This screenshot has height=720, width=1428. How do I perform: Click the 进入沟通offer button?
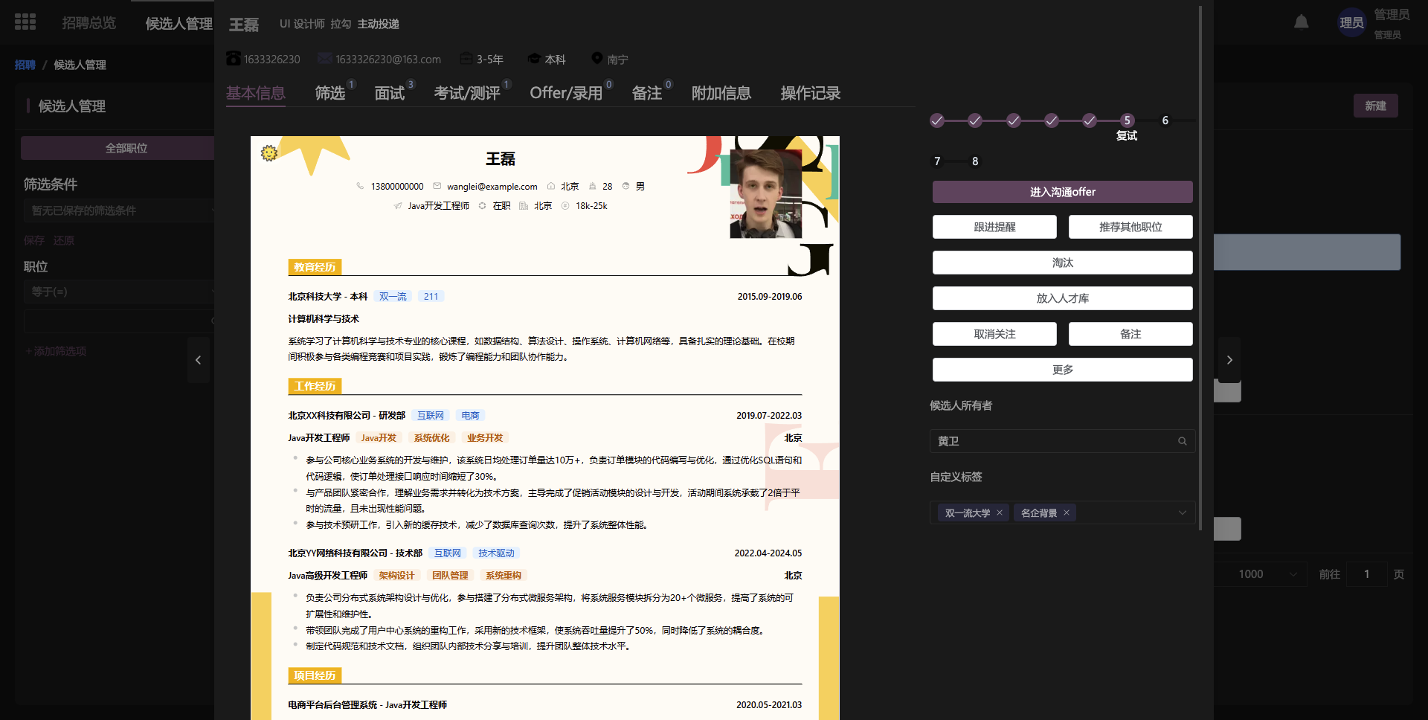[x=1062, y=192]
